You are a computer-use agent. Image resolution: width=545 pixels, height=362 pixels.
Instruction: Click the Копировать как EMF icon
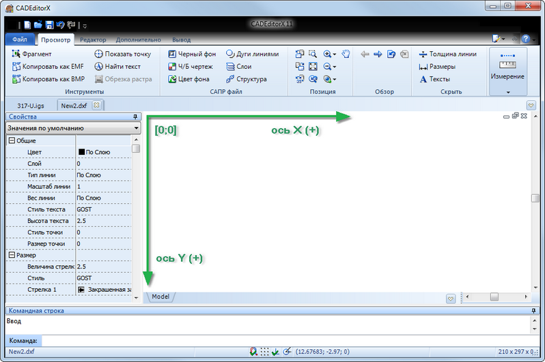(x=16, y=67)
